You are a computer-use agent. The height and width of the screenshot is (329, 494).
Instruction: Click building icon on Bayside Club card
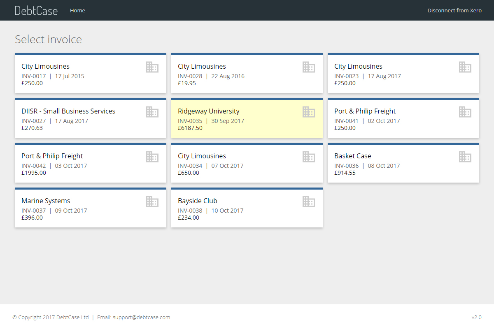[x=309, y=202]
